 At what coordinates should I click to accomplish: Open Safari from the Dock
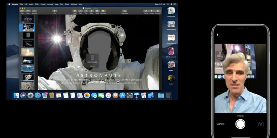(x=37, y=95)
